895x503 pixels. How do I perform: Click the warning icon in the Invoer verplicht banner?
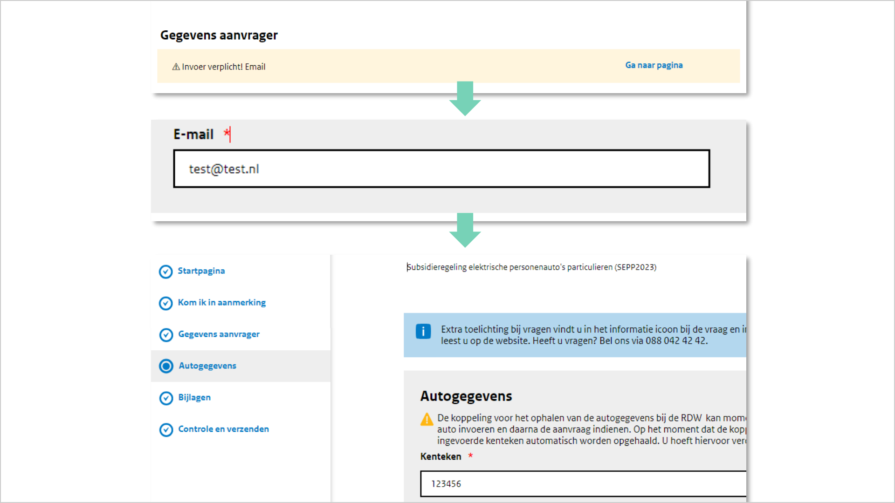point(175,67)
